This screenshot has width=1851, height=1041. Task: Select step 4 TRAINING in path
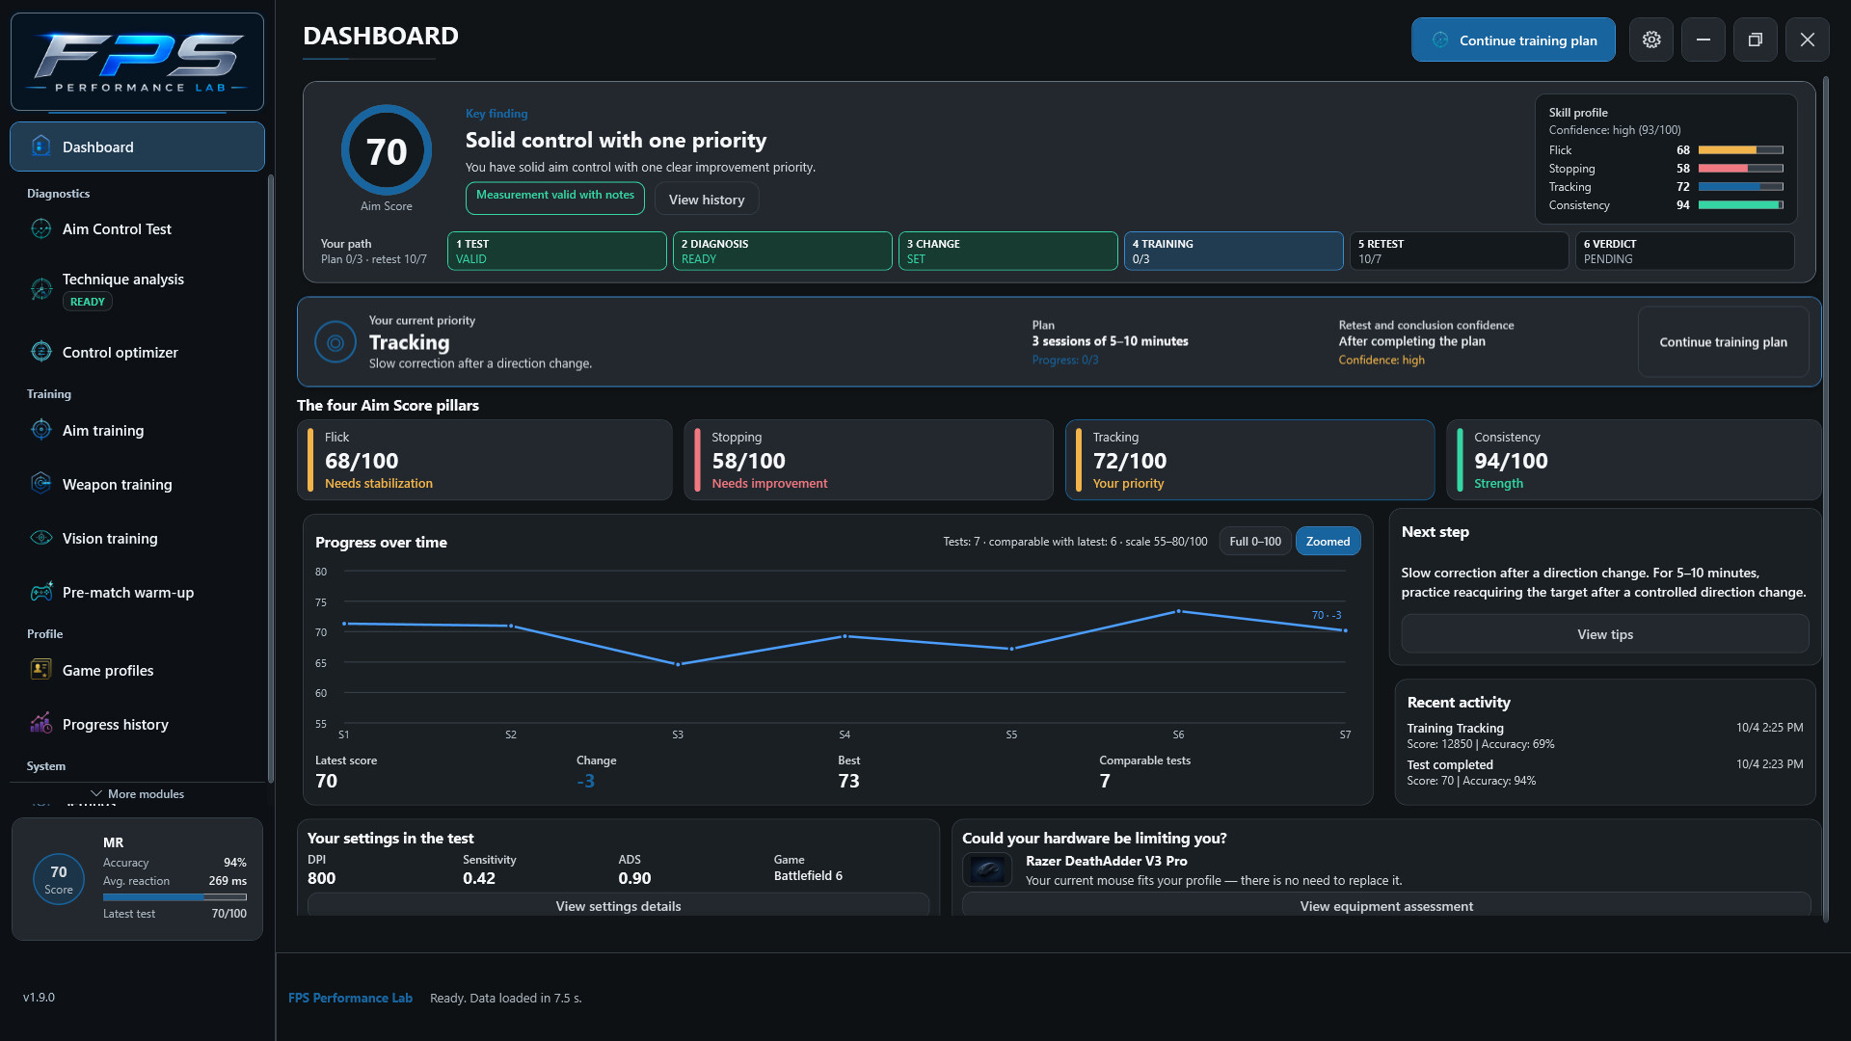tap(1233, 251)
